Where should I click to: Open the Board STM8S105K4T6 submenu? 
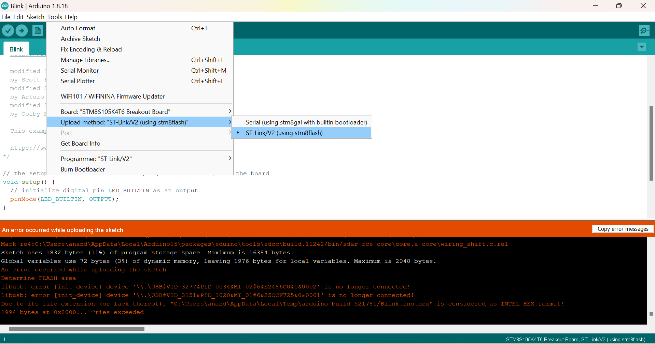140,112
